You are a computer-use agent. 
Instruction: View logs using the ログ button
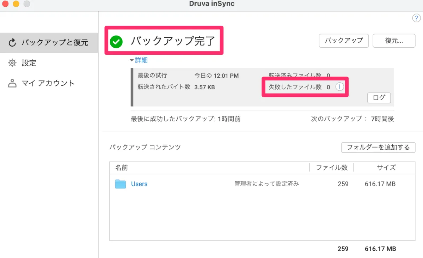379,98
